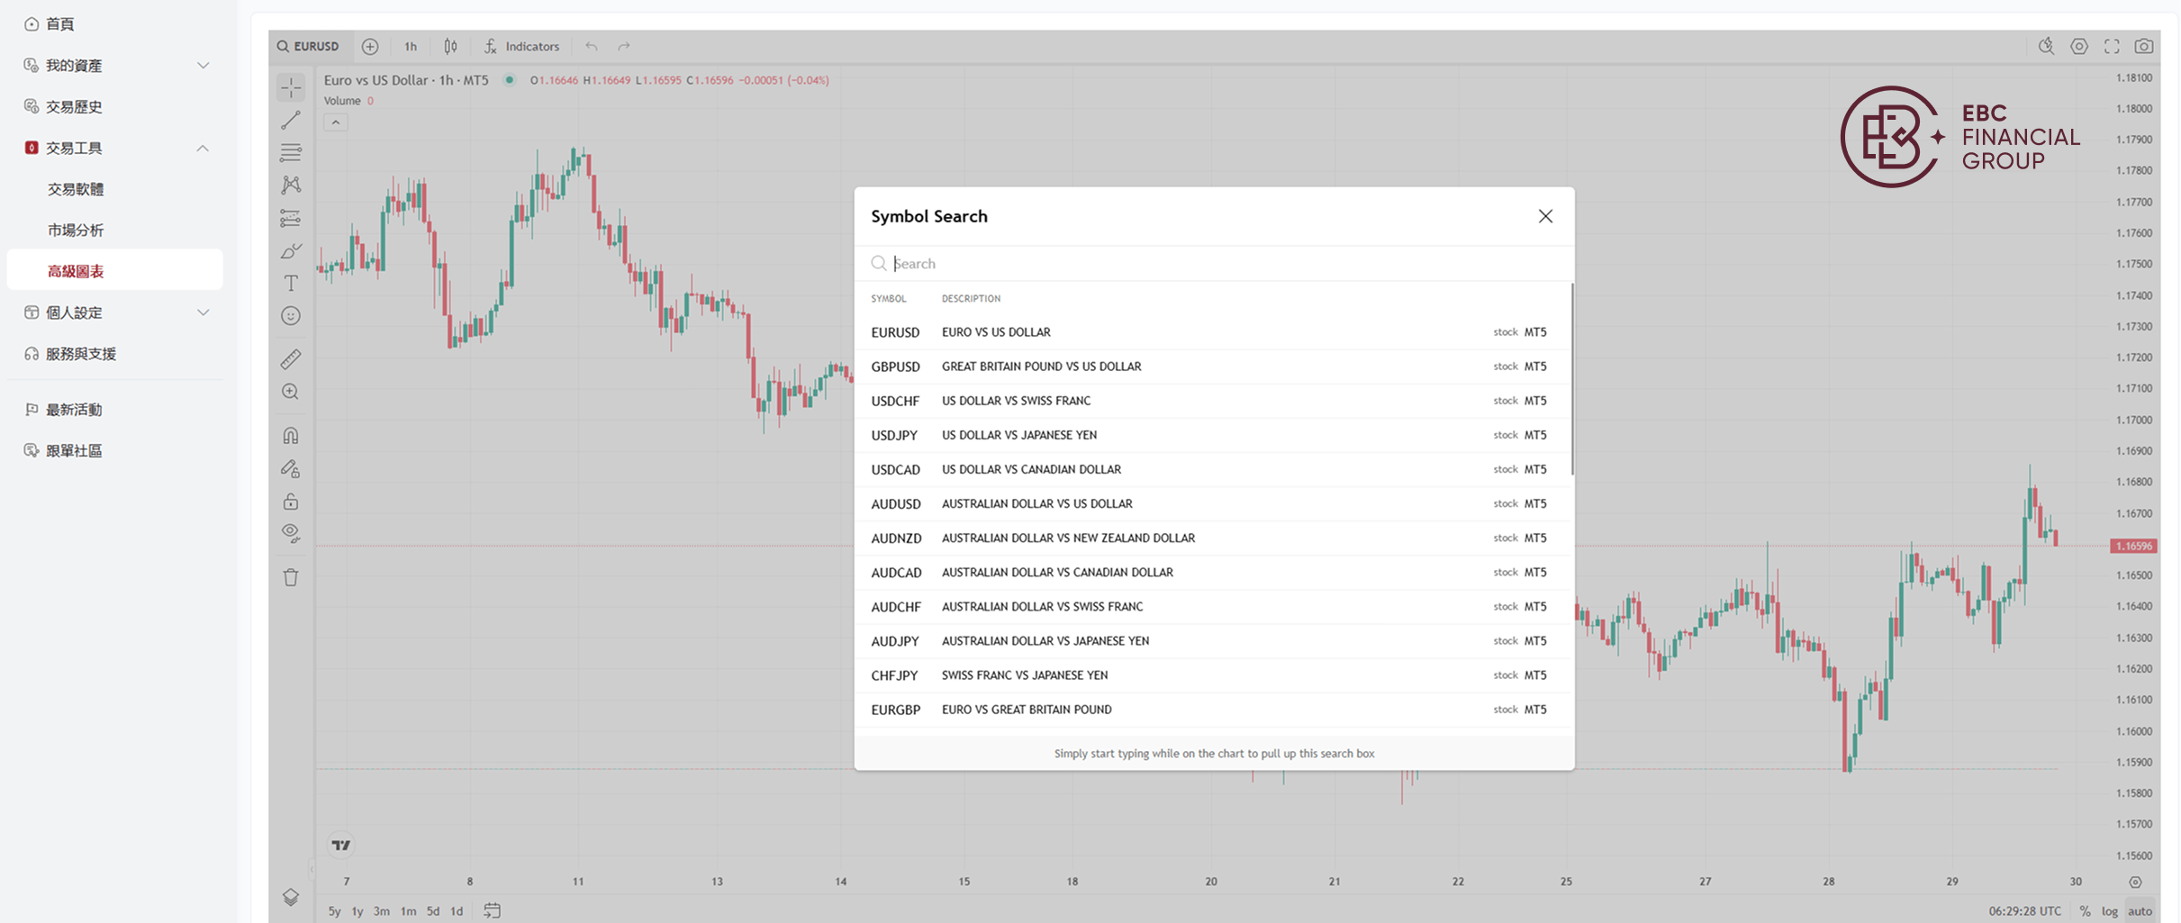Open the long position prediction tools
The width and height of the screenshot is (2181, 923).
[x=291, y=218]
